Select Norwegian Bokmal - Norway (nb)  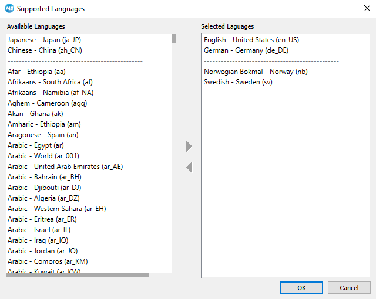256,72
